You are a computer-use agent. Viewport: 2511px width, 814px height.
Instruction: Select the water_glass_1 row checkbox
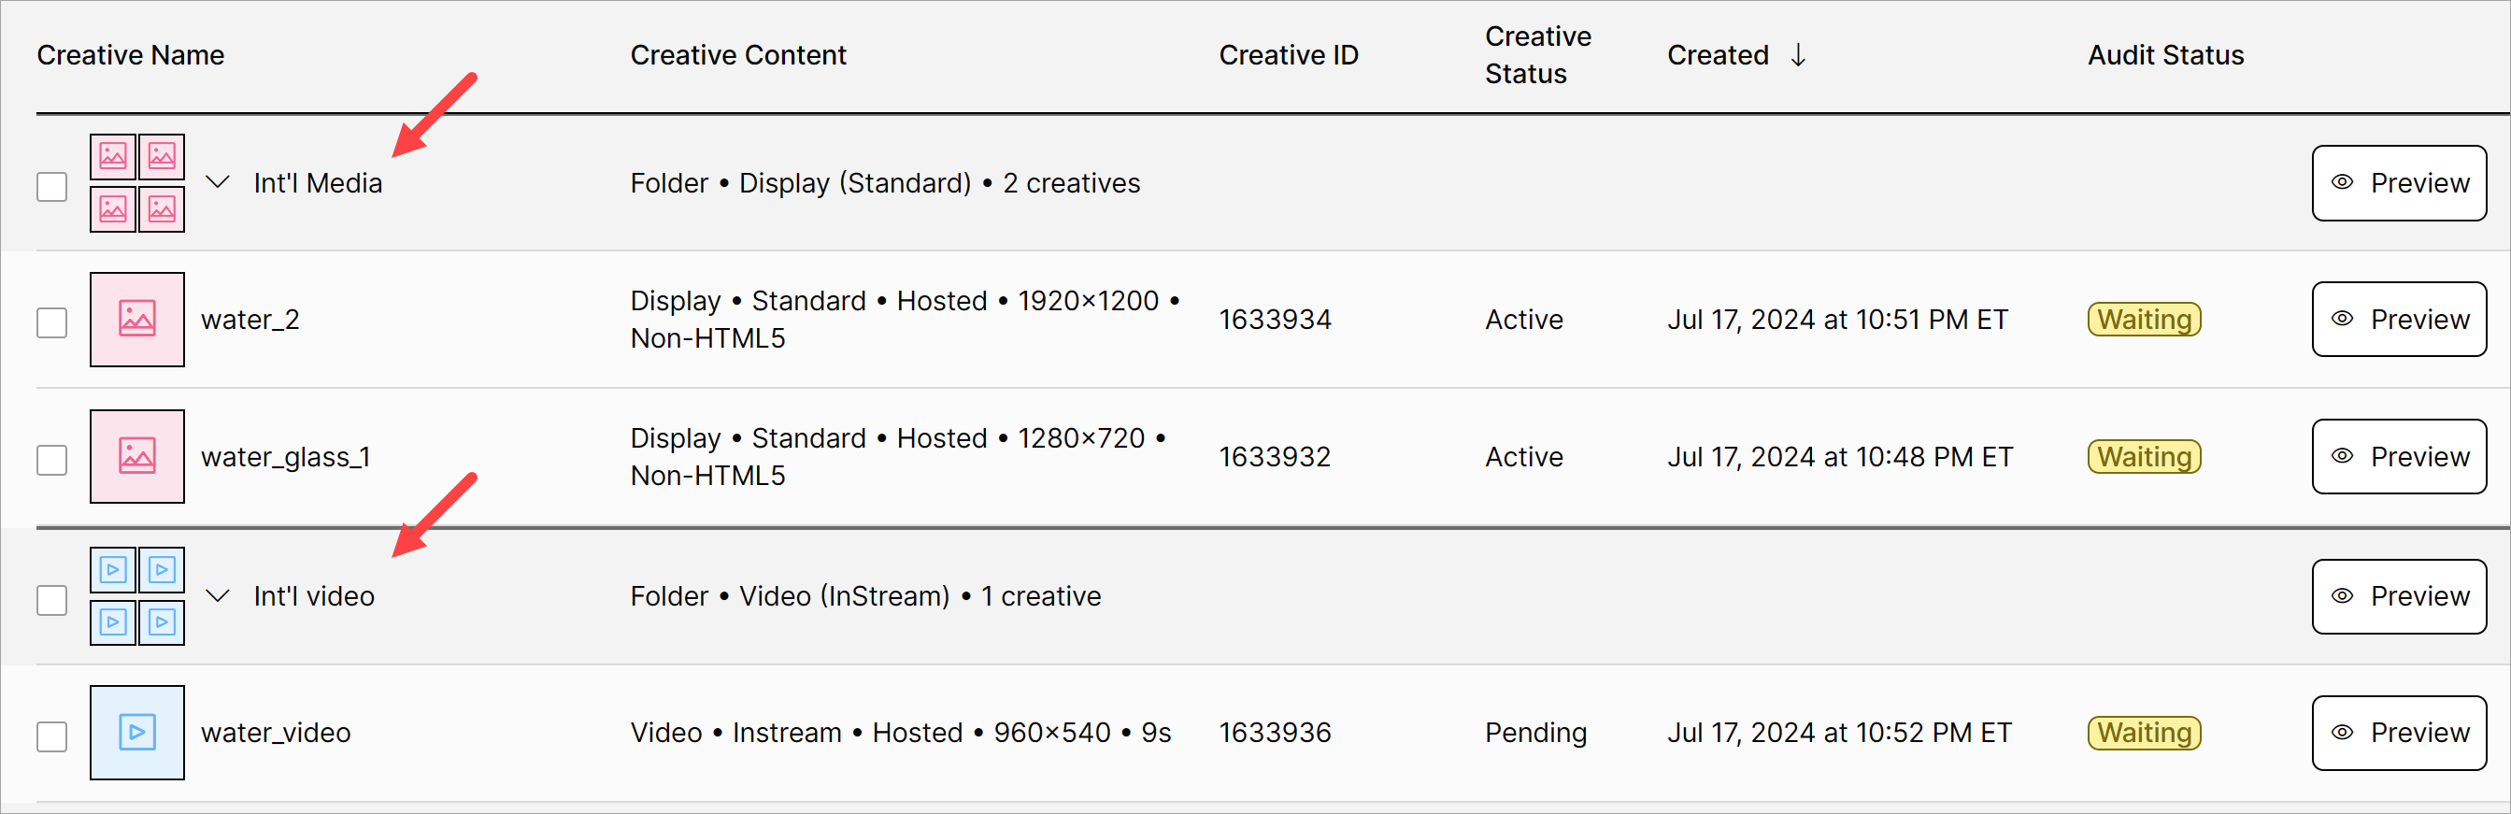point(51,460)
